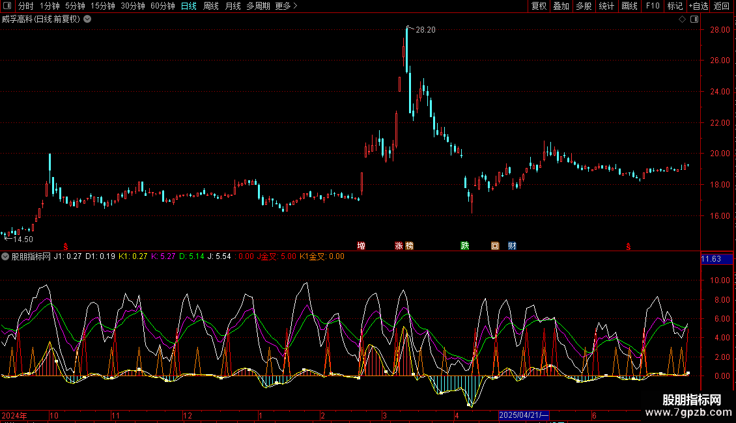The height and width of the screenshot is (423, 736).
Task: Expand the 股朋指标网 indicator dropdown arrow
Action: 6,257
